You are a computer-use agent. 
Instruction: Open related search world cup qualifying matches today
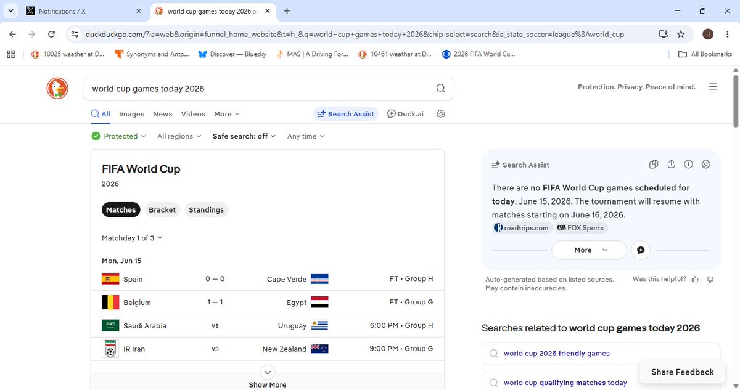point(601,383)
